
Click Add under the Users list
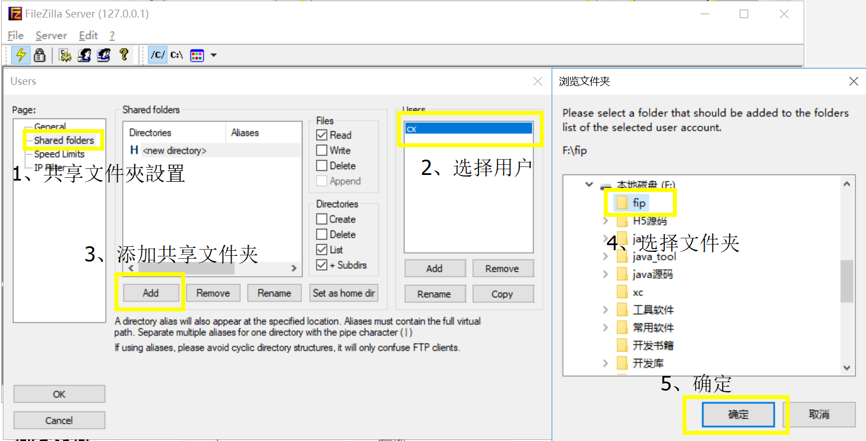pos(434,268)
